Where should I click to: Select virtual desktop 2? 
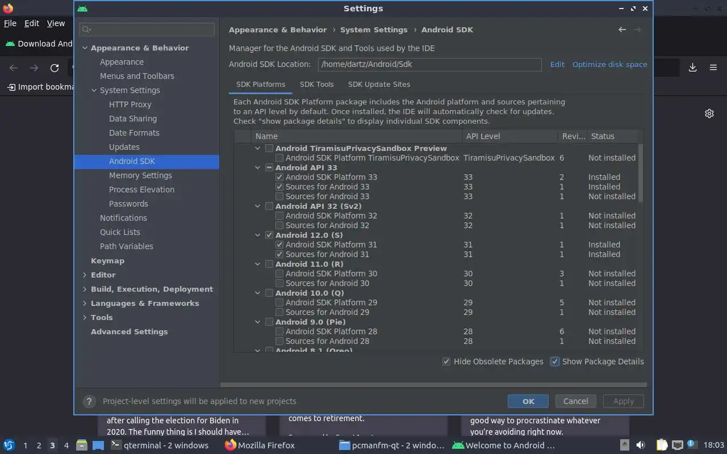pyautogui.click(x=39, y=445)
